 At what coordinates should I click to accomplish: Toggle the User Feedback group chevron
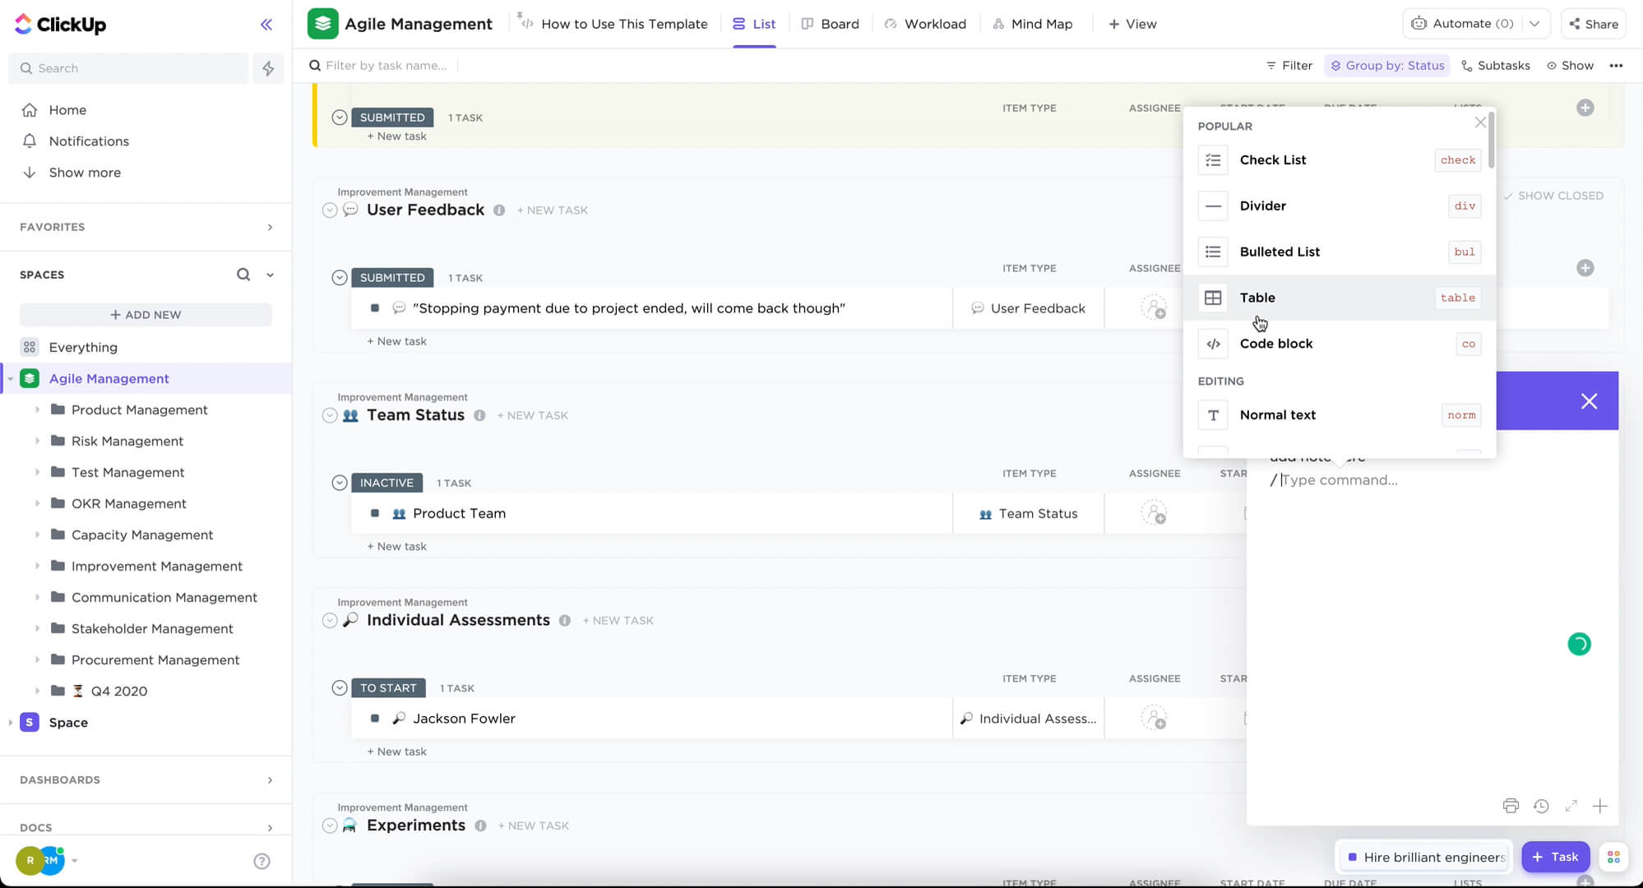(x=329, y=210)
